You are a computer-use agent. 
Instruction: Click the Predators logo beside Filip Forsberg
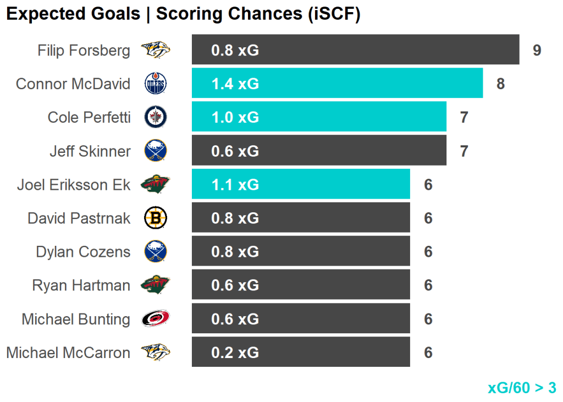pos(156,51)
